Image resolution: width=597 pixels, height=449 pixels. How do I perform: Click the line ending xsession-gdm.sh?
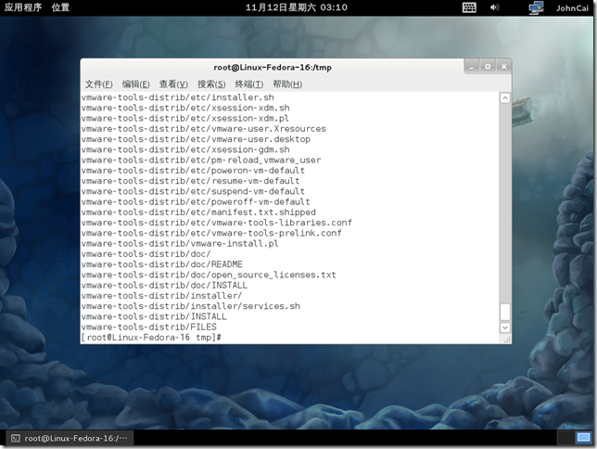coord(185,149)
